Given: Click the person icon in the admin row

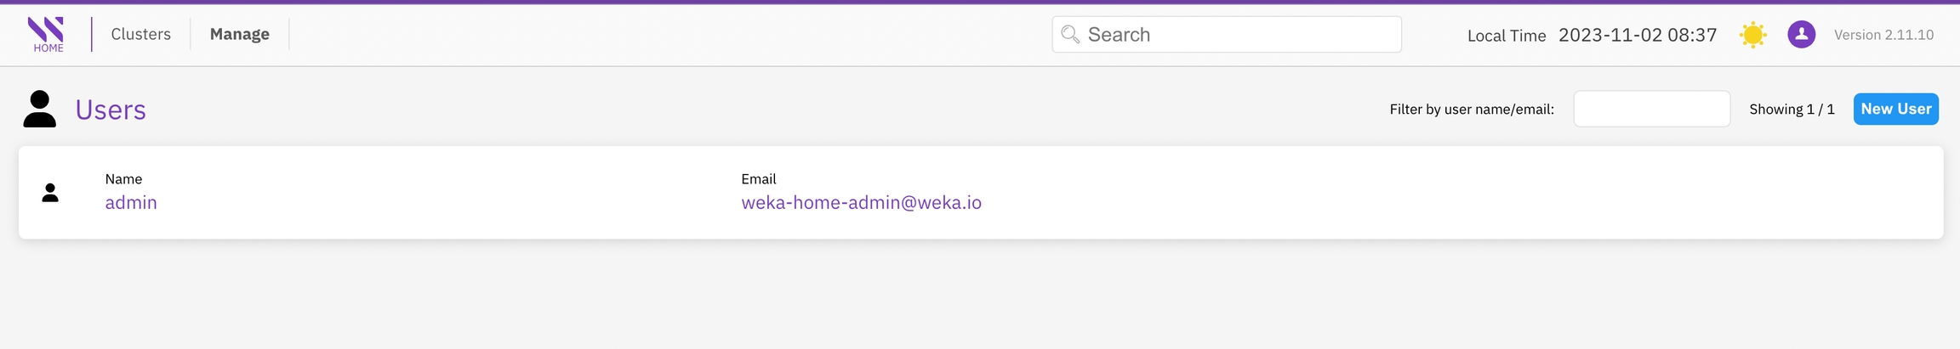Looking at the screenshot, I should pyautogui.click(x=50, y=193).
